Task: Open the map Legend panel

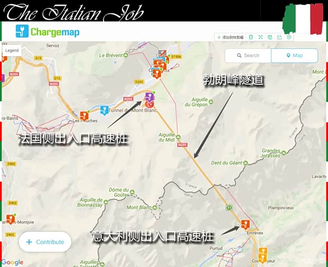Action: [x=12, y=50]
